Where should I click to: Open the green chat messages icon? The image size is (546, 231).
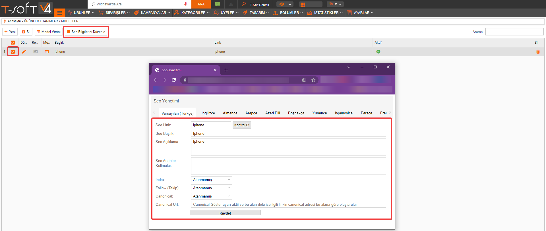(218, 4)
